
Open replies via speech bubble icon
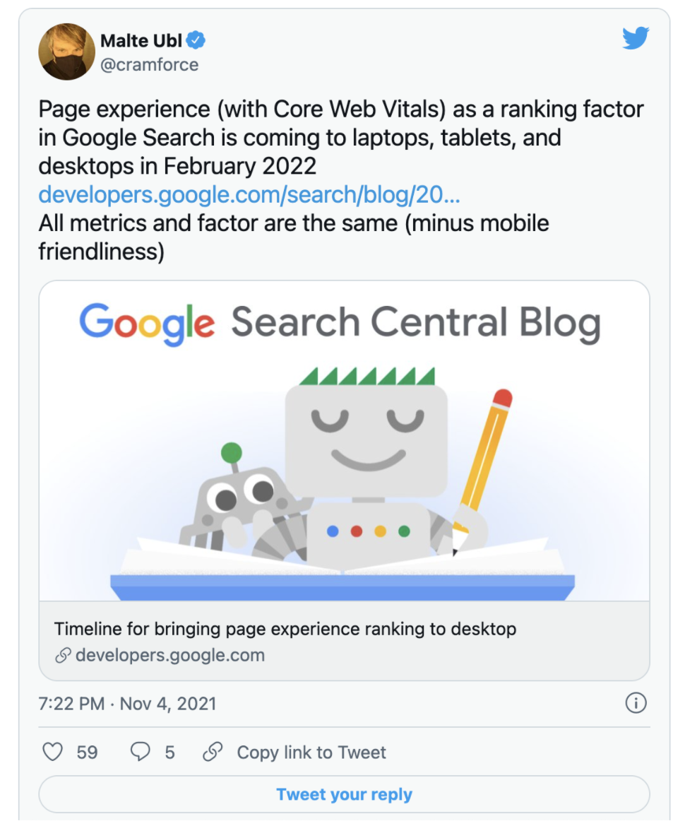click(x=141, y=752)
